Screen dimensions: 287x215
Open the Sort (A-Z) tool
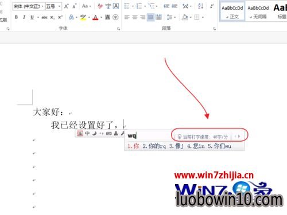pos(200,6)
